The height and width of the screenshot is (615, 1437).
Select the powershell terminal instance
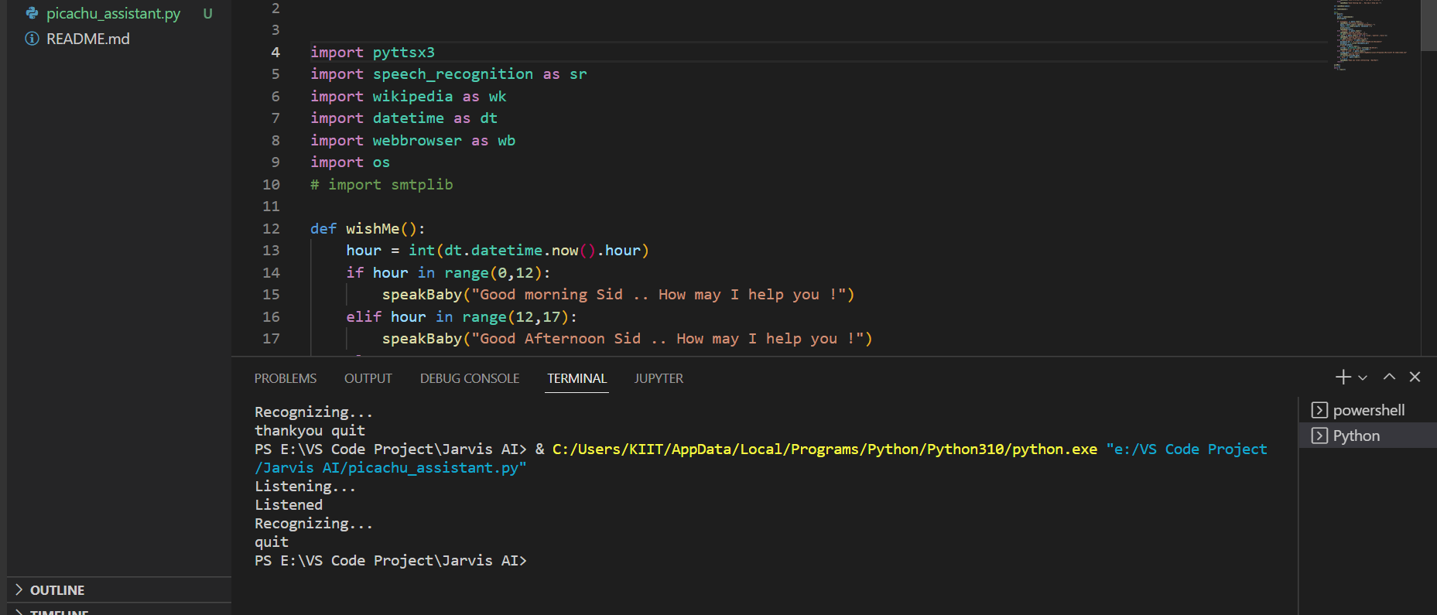(x=1367, y=410)
